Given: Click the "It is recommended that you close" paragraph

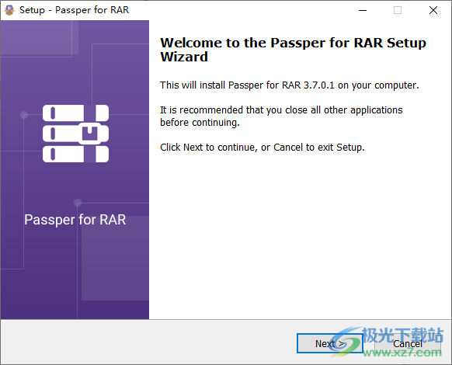Looking at the screenshot, I should pyautogui.click(x=281, y=116).
